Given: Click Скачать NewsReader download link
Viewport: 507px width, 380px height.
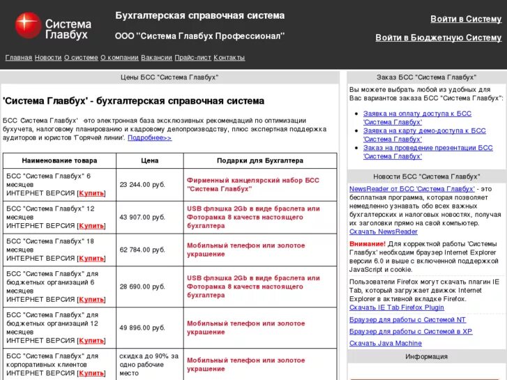Looking at the screenshot, I should point(384,231).
